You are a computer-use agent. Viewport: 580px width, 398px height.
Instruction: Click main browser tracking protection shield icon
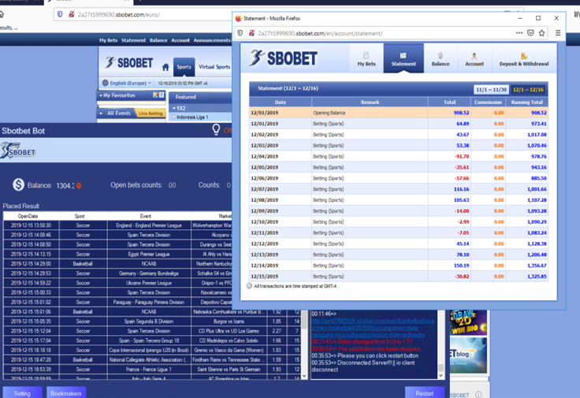[60, 14]
